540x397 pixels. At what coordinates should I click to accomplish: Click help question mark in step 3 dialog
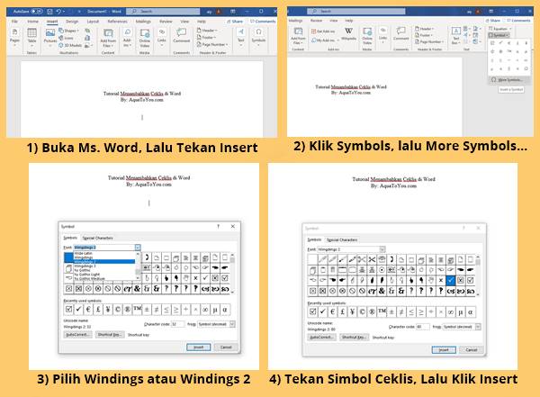(x=218, y=227)
